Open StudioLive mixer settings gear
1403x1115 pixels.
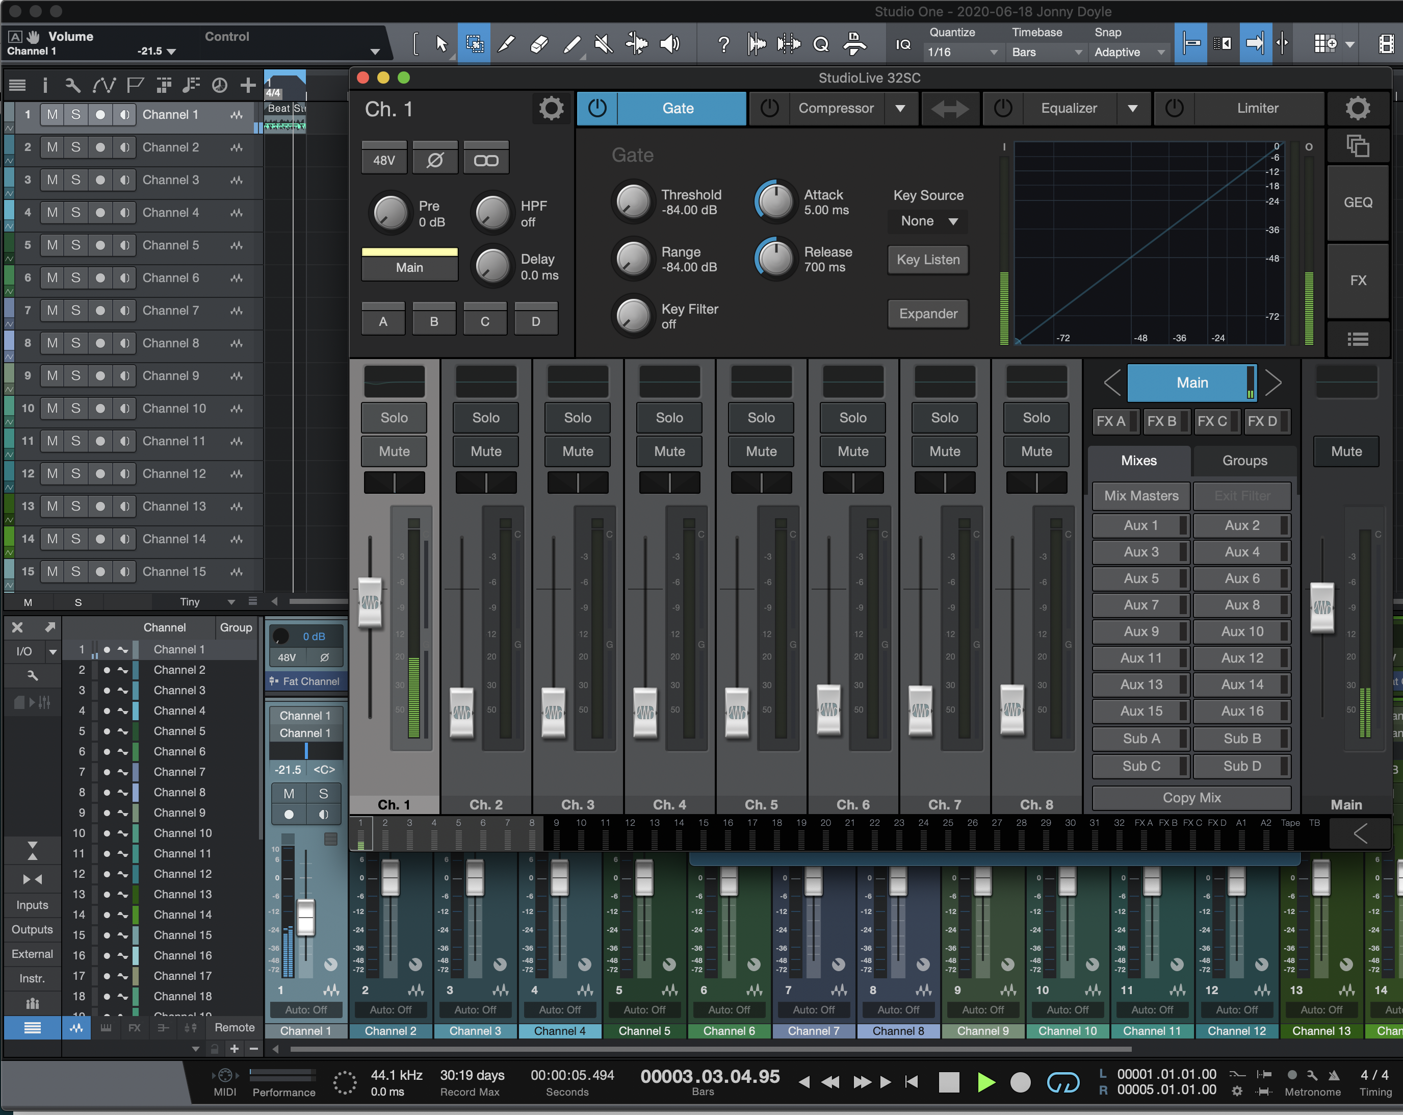[1358, 109]
